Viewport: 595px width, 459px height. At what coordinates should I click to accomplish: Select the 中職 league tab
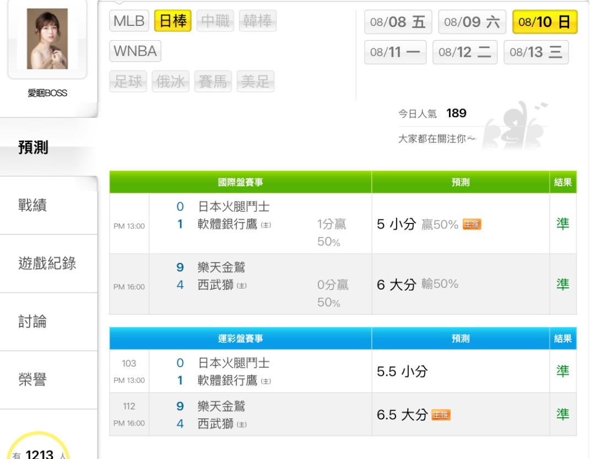pos(215,20)
